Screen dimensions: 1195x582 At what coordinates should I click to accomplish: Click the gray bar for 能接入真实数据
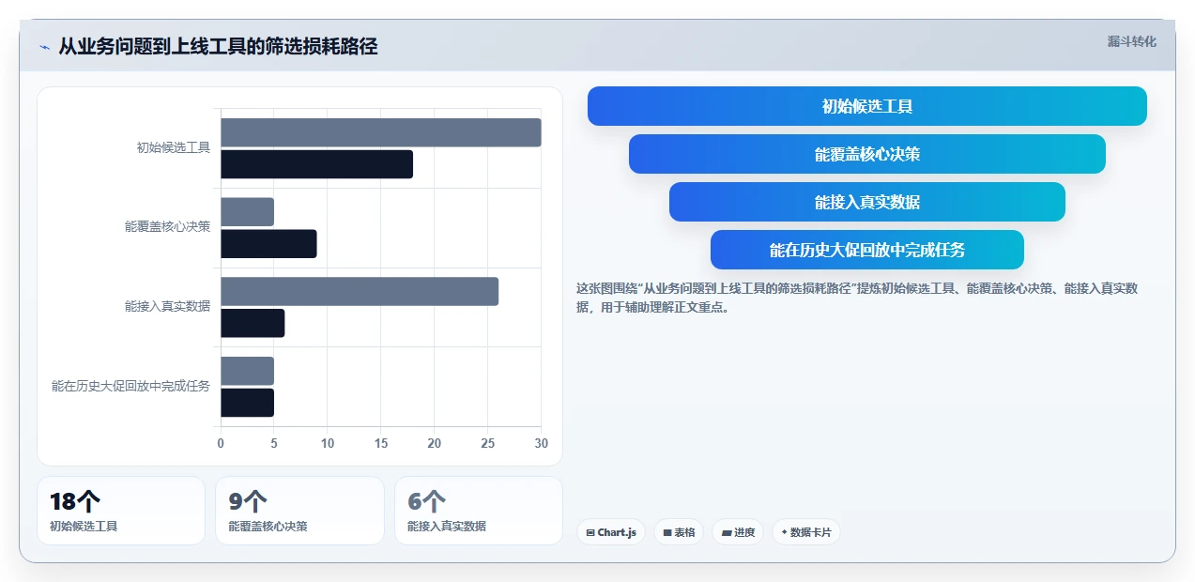(x=360, y=291)
